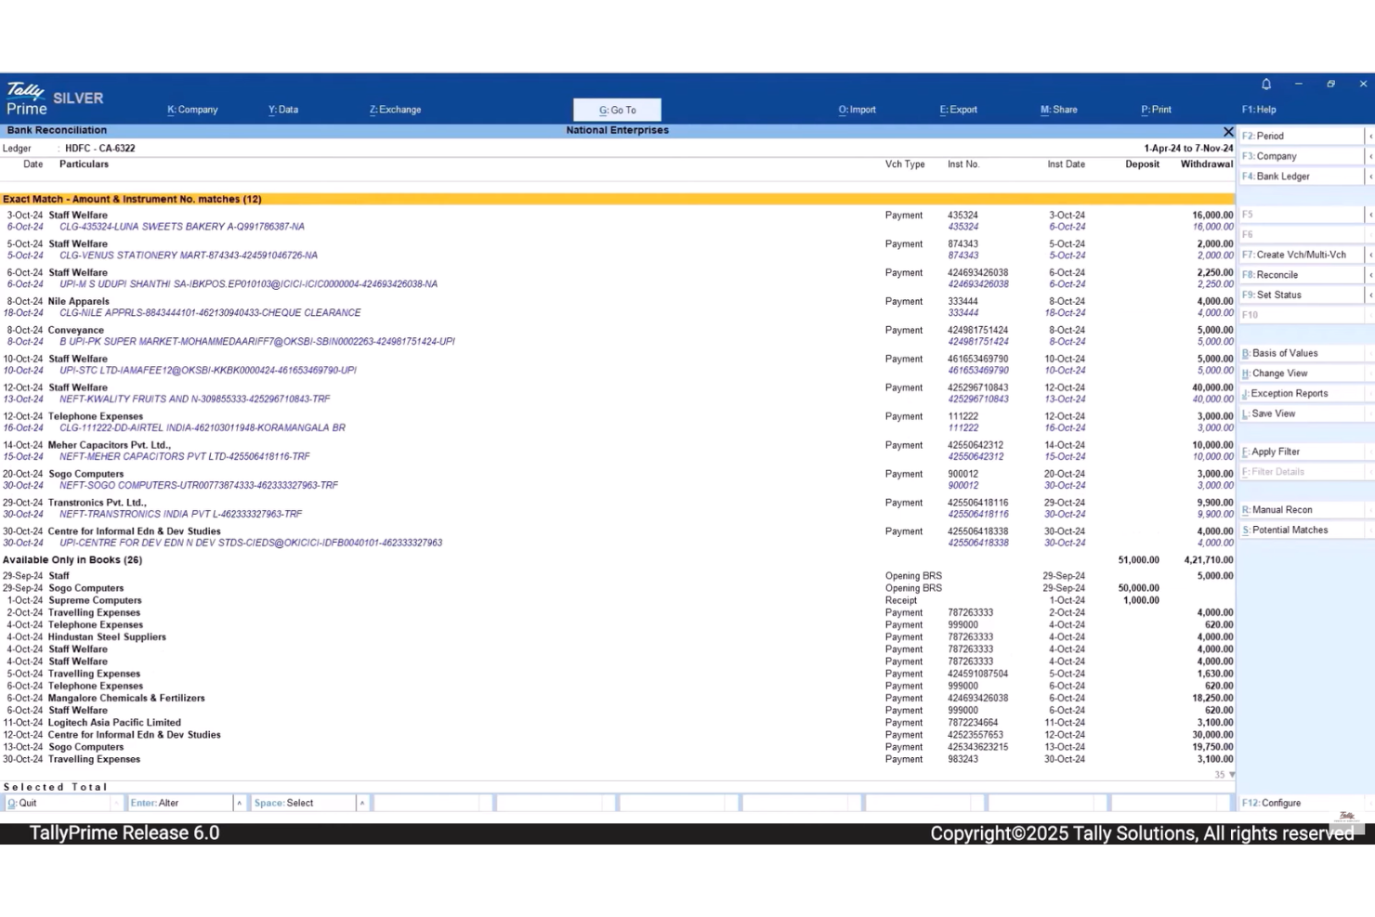
Task: Open the P: Print menu
Action: (1156, 109)
